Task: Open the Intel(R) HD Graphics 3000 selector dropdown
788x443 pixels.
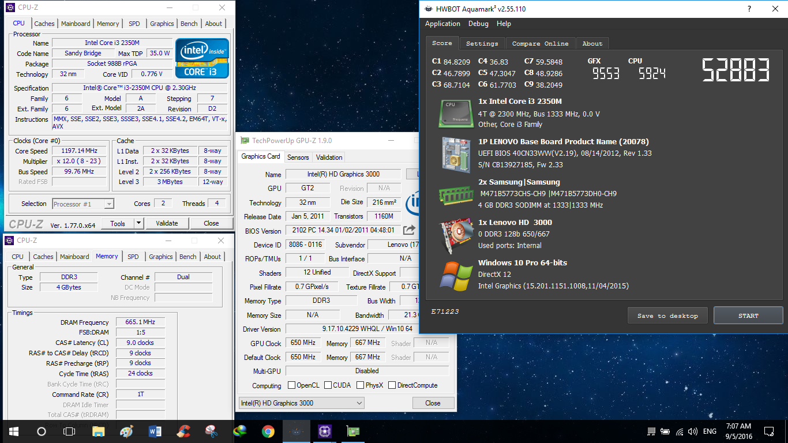Action: click(x=302, y=403)
